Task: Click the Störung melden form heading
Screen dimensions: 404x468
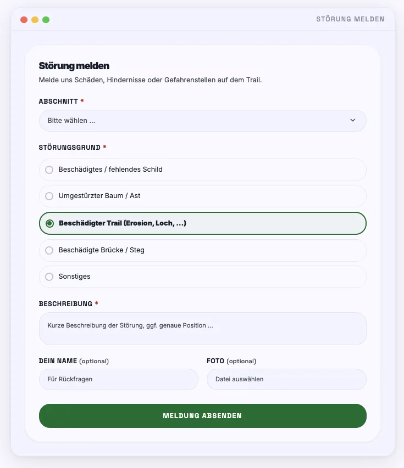Action: pos(74,66)
